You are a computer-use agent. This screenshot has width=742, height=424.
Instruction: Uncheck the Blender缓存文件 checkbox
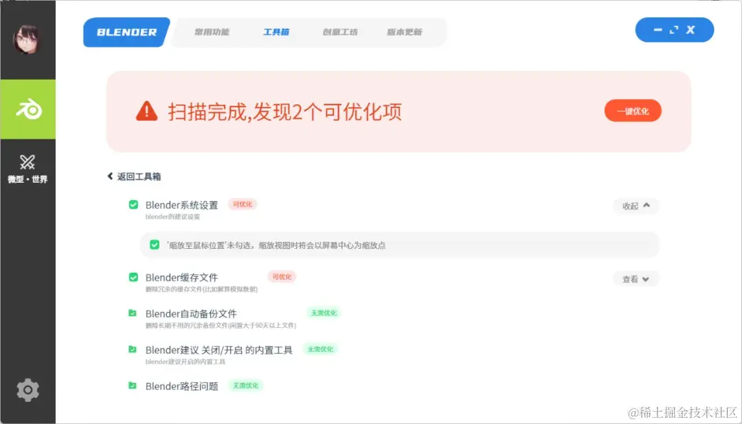click(x=133, y=277)
